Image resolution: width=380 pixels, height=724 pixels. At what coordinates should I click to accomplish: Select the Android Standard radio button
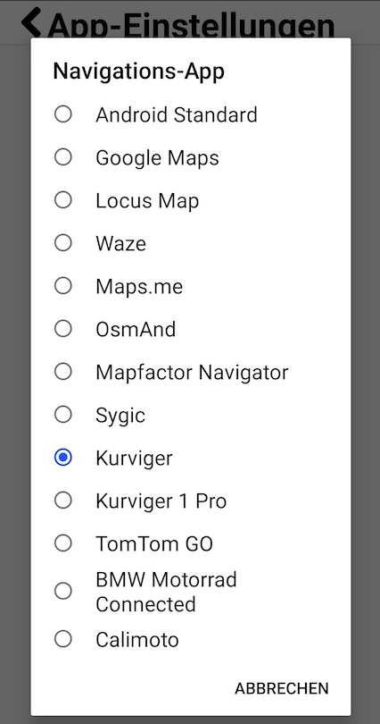[63, 114]
